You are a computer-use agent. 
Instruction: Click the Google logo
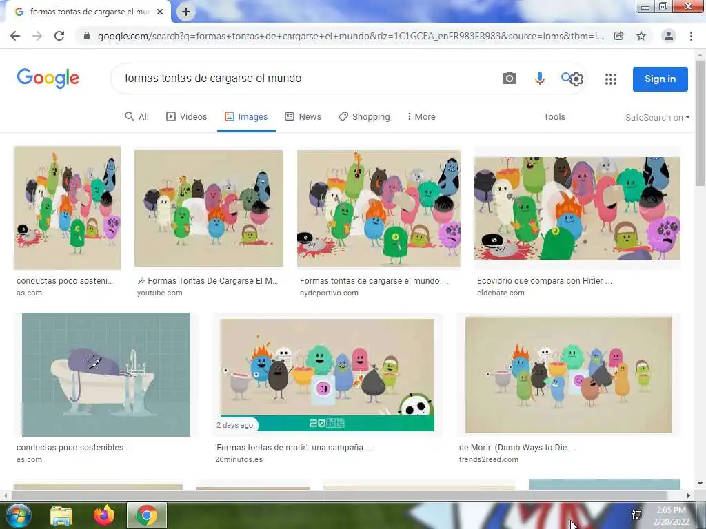coord(48,79)
